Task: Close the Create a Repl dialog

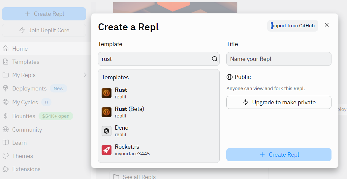Action: (327, 25)
